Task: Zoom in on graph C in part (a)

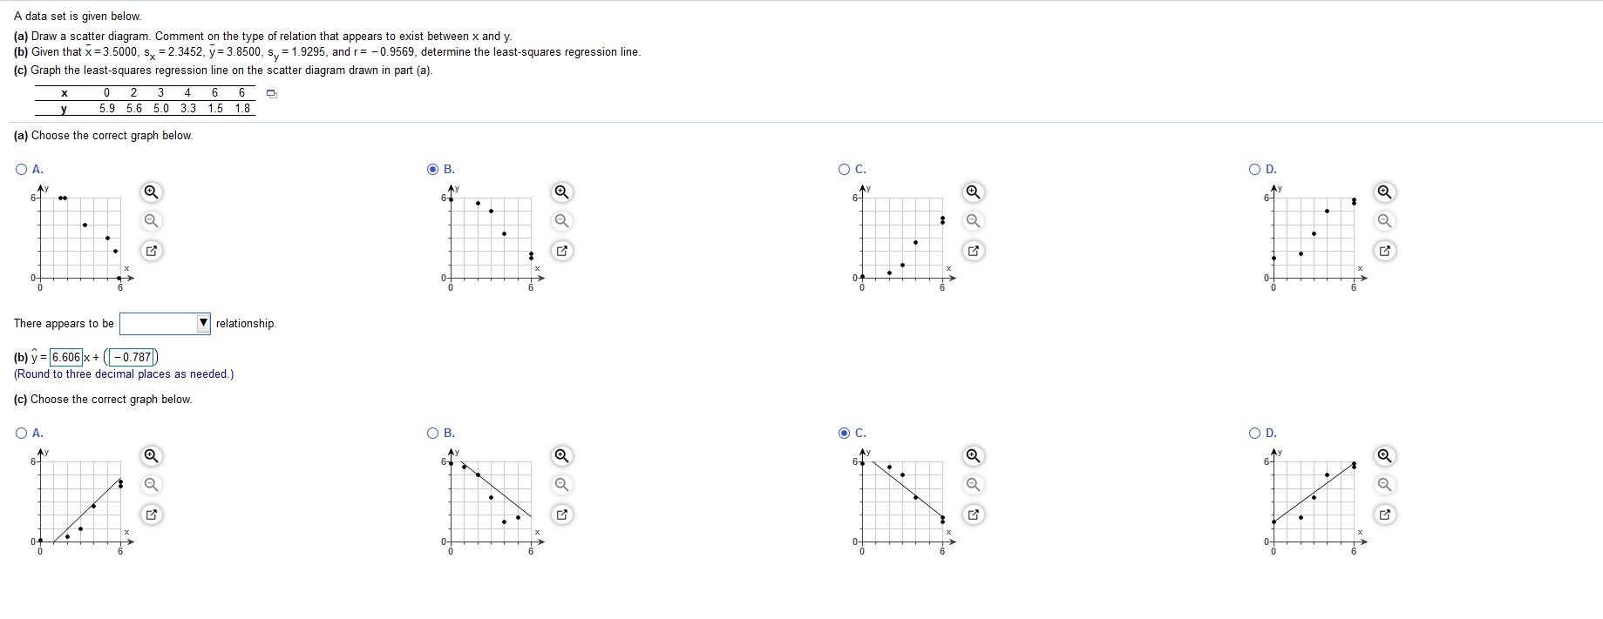Action: (973, 192)
